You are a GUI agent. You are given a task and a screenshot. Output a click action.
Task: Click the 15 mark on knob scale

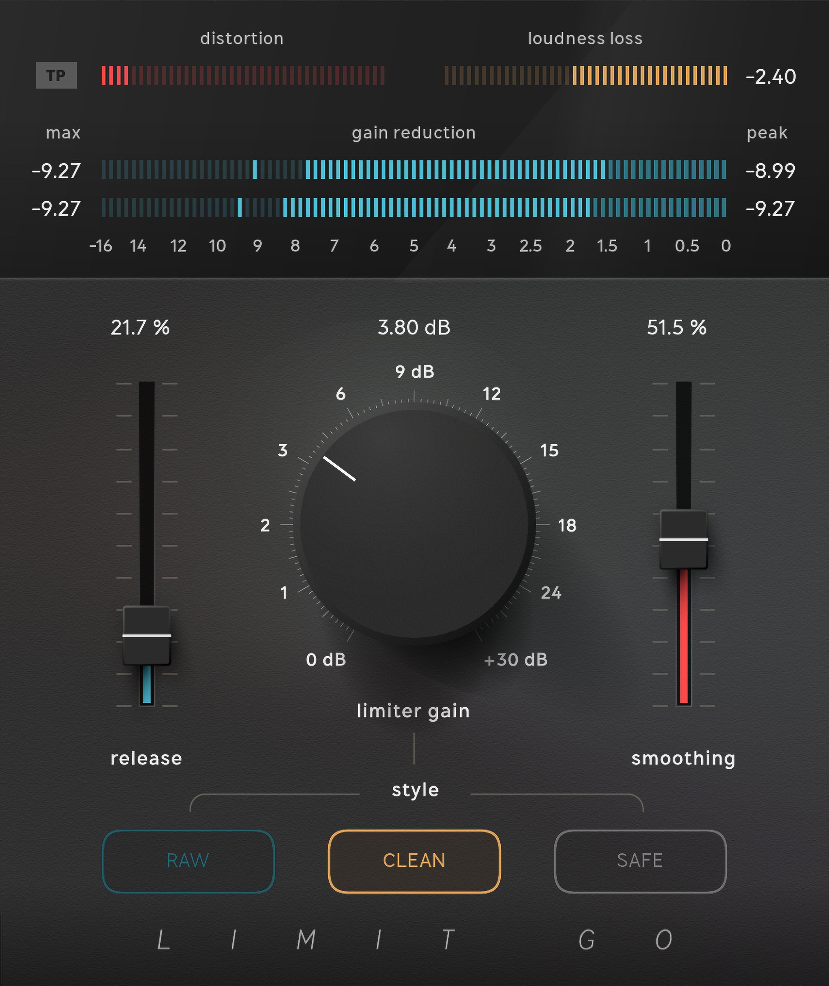[x=549, y=450]
